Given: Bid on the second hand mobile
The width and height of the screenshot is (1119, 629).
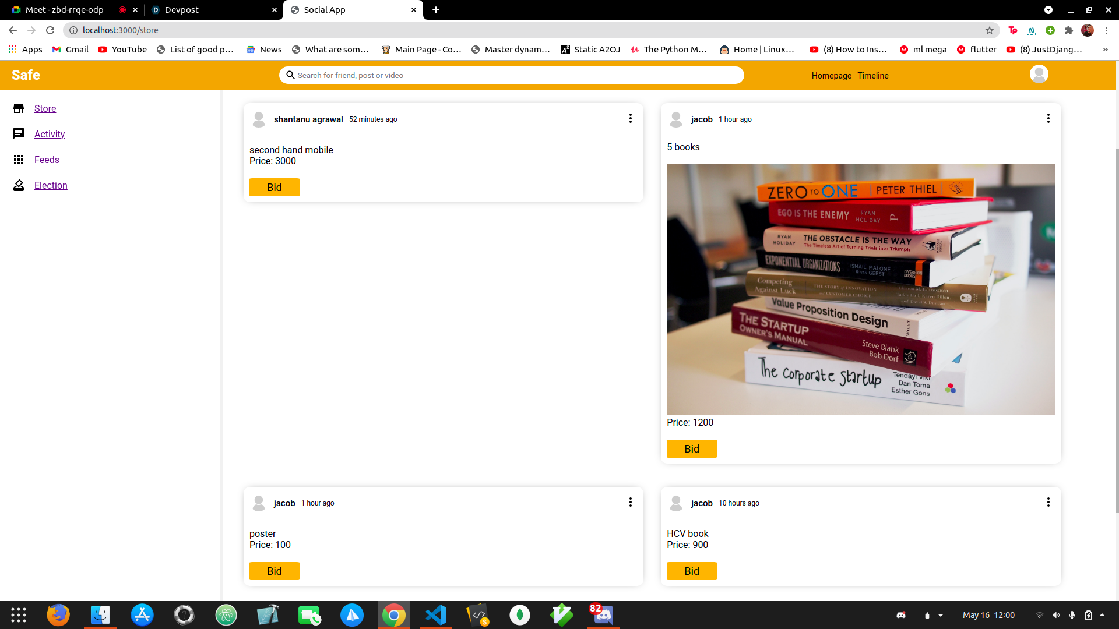Looking at the screenshot, I should coord(275,188).
